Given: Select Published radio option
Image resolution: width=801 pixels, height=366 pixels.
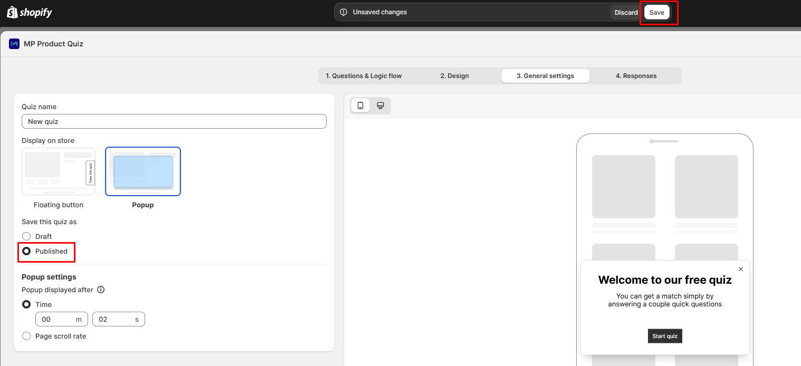Looking at the screenshot, I should [x=26, y=251].
